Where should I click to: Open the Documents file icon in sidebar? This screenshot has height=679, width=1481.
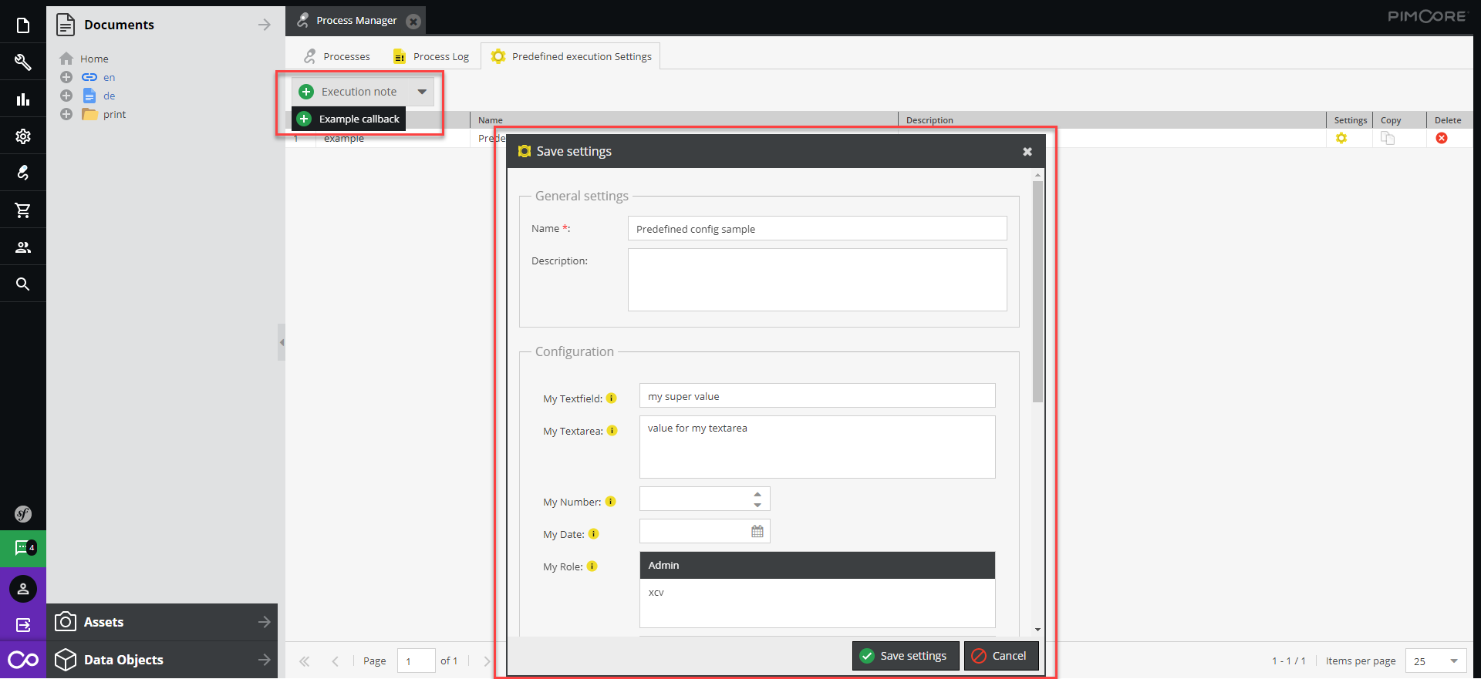click(23, 25)
